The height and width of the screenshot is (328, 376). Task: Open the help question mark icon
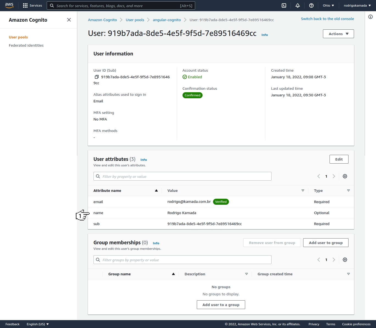[x=311, y=5]
